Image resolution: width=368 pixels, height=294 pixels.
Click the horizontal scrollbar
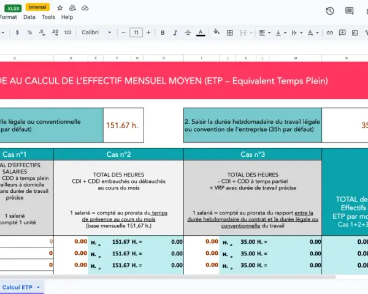(168, 277)
